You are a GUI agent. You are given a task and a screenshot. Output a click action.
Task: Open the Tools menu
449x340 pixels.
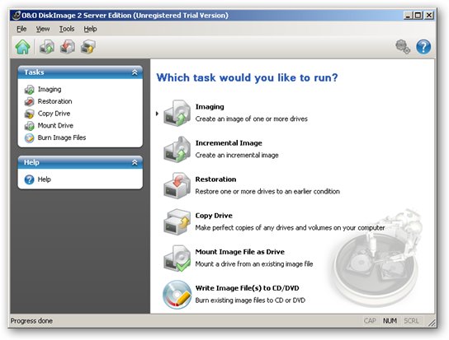tap(67, 29)
